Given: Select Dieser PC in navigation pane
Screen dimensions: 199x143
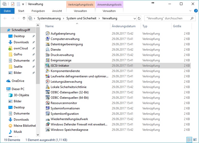Looking at the screenshot, I should tap(15, 89).
